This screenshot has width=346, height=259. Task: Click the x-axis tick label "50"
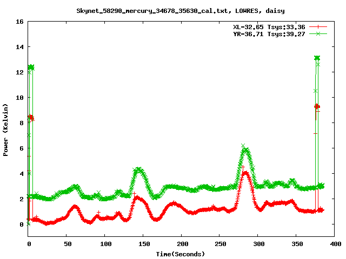68,244
